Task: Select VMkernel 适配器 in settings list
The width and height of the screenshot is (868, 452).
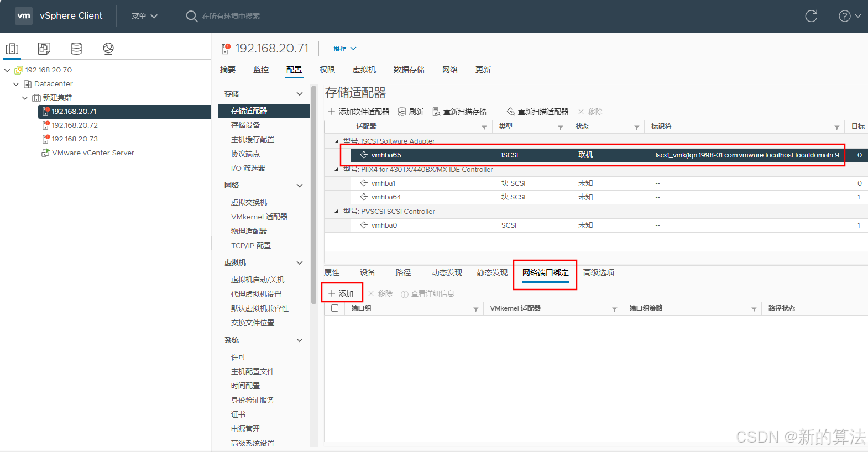Action: click(x=259, y=217)
